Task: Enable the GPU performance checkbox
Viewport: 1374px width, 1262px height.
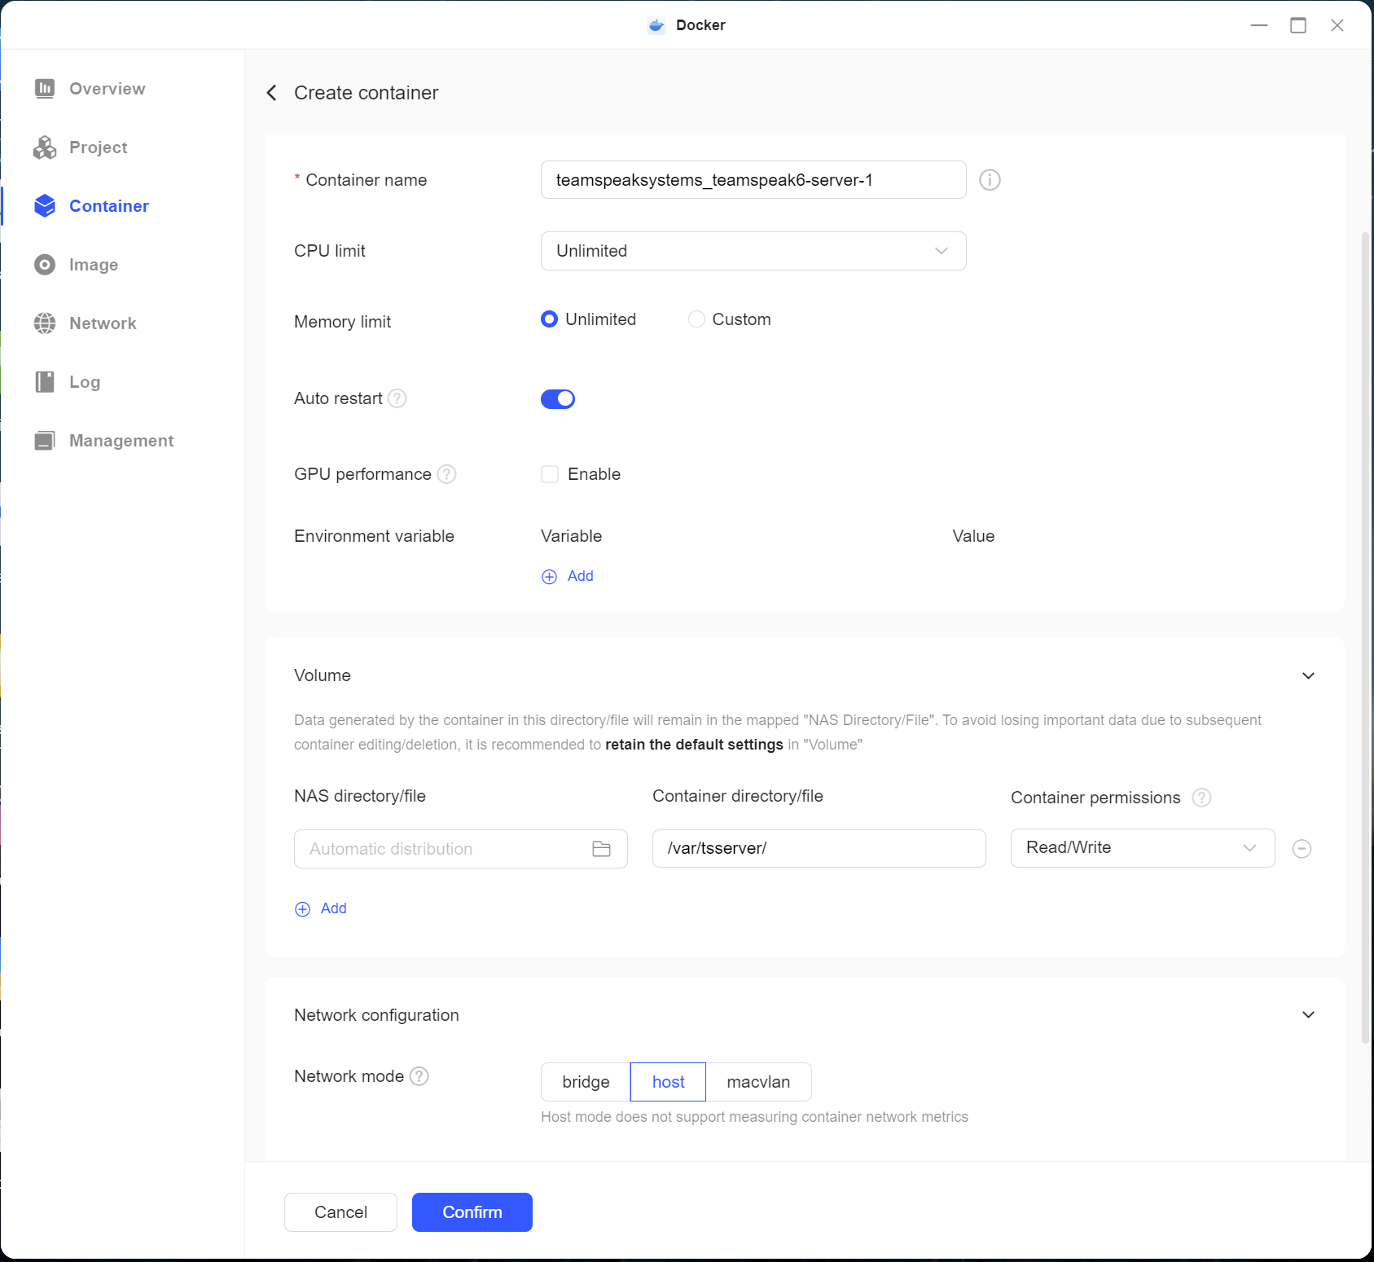Action: pyautogui.click(x=550, y=474)
